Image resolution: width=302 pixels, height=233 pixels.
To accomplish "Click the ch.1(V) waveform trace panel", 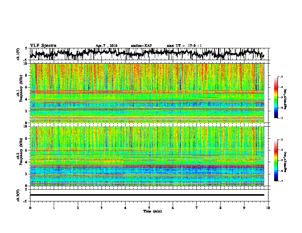I will (x=149, y=54).
